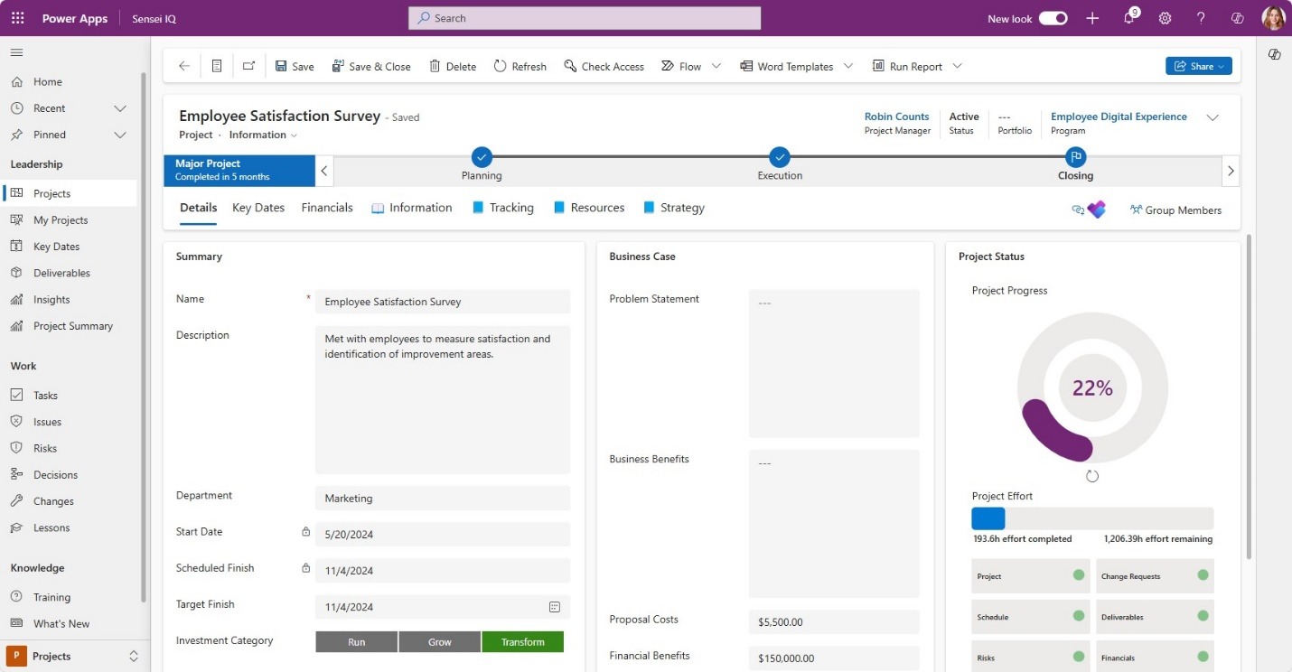Expand the Pinned section chevron

pos(120,135)
